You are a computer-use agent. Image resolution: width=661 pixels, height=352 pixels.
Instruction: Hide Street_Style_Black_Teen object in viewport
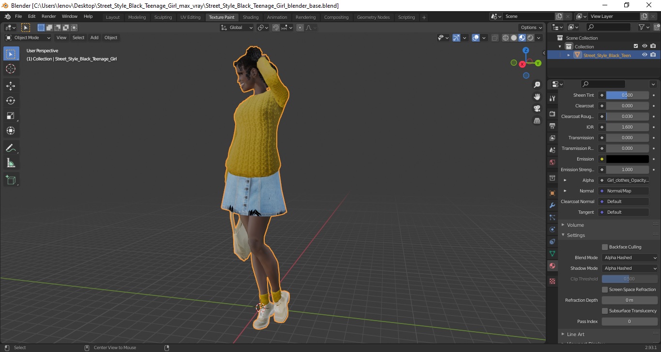645,55
